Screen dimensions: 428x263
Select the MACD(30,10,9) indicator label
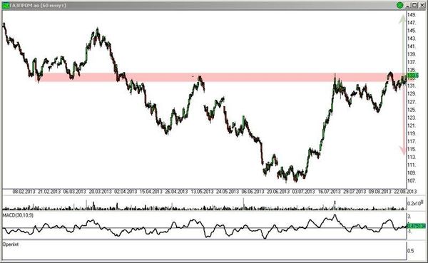coord(18,215)
